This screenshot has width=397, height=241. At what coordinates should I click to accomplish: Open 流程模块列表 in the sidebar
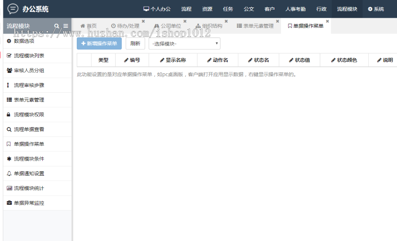[37, 56]
